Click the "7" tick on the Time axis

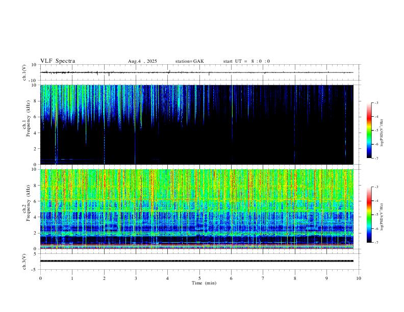[x=263, y=278]
